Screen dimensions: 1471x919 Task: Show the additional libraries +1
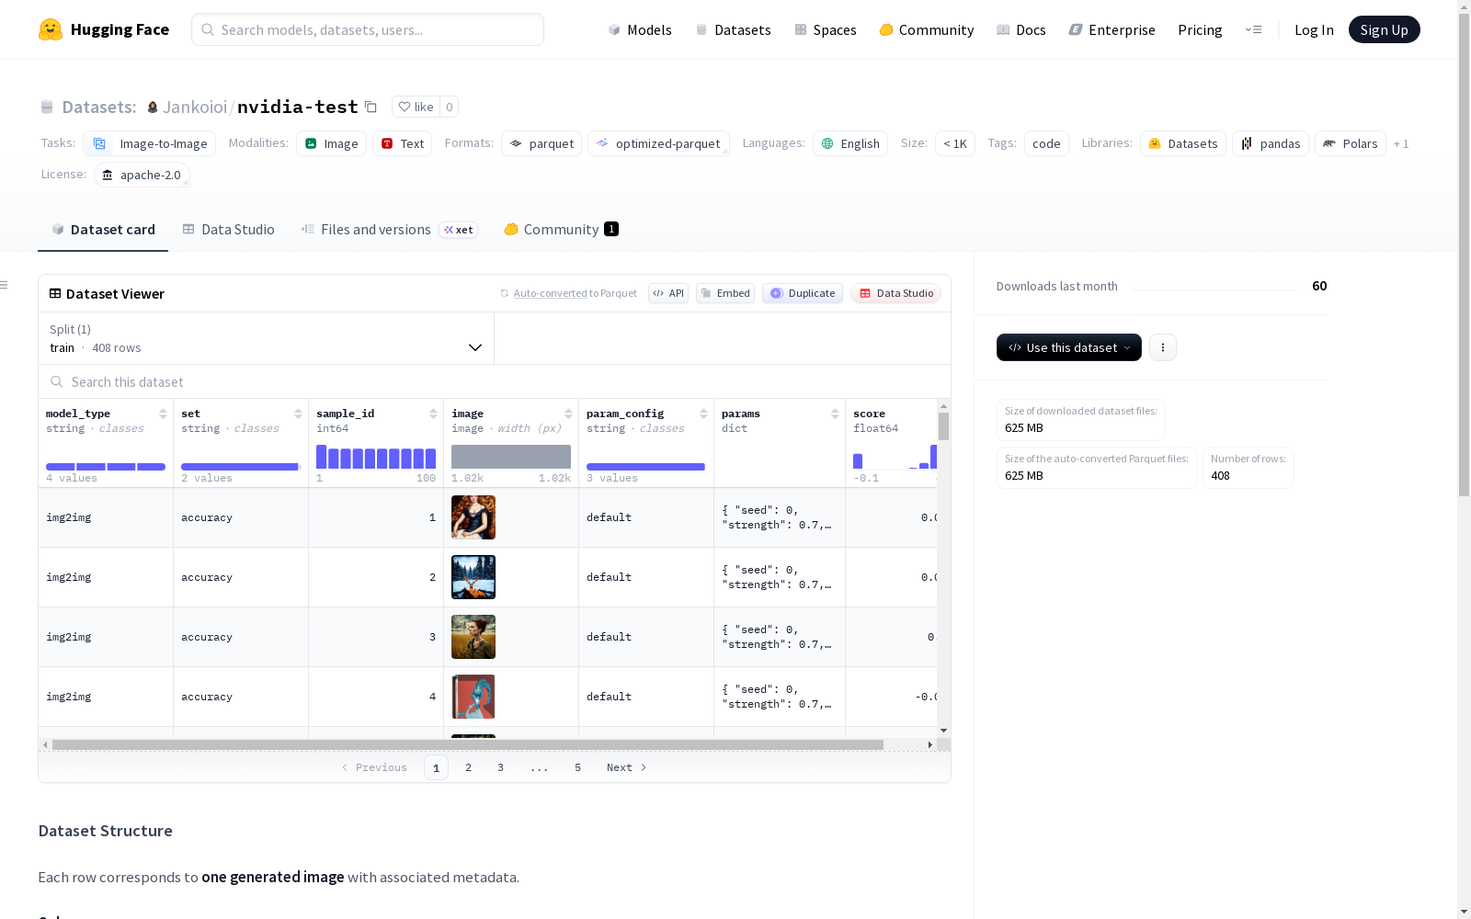(1401, 143)
